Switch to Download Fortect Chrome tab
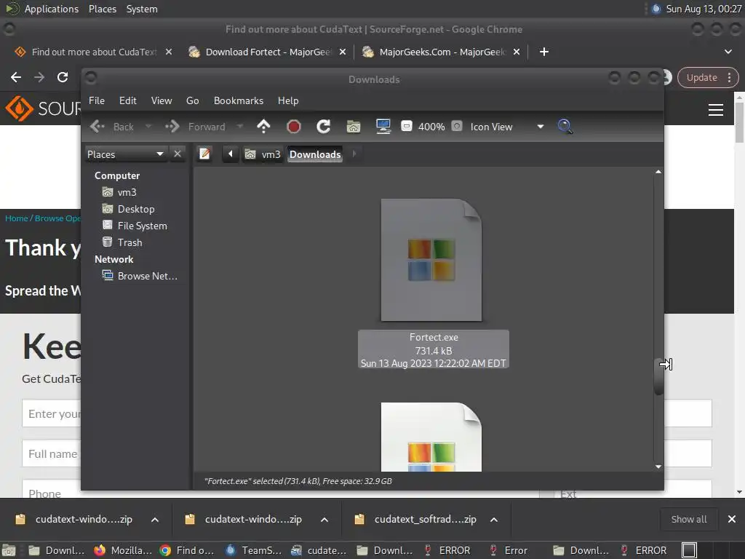Viewport: 745px width, 559px height. point(268,52)
